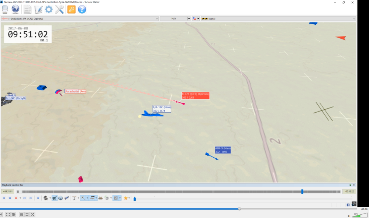Toggle the video player shuffle icon

[x=33, y=214]
